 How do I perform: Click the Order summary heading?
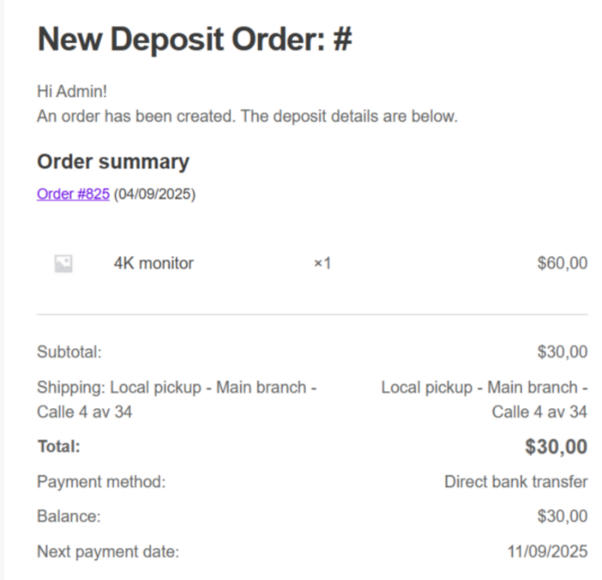pos(113,162)
